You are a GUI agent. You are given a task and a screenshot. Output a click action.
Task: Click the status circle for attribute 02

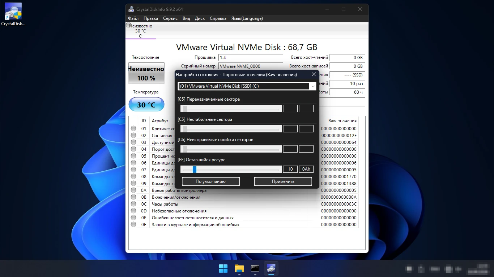133,136
